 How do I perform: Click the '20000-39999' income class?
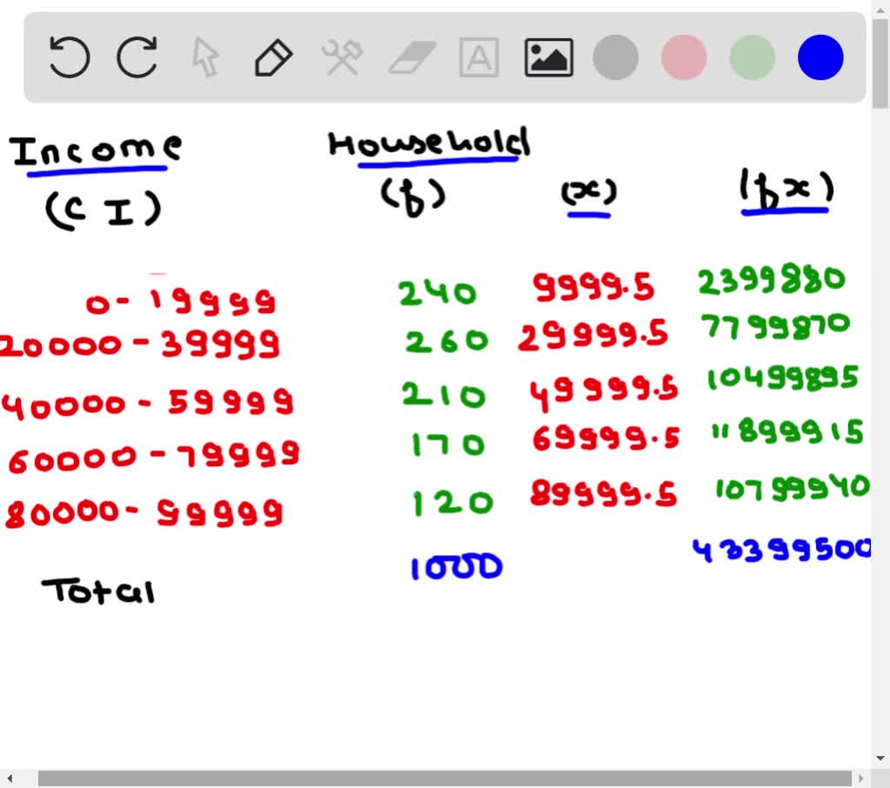pyautogui.click(x=140, y=344)
